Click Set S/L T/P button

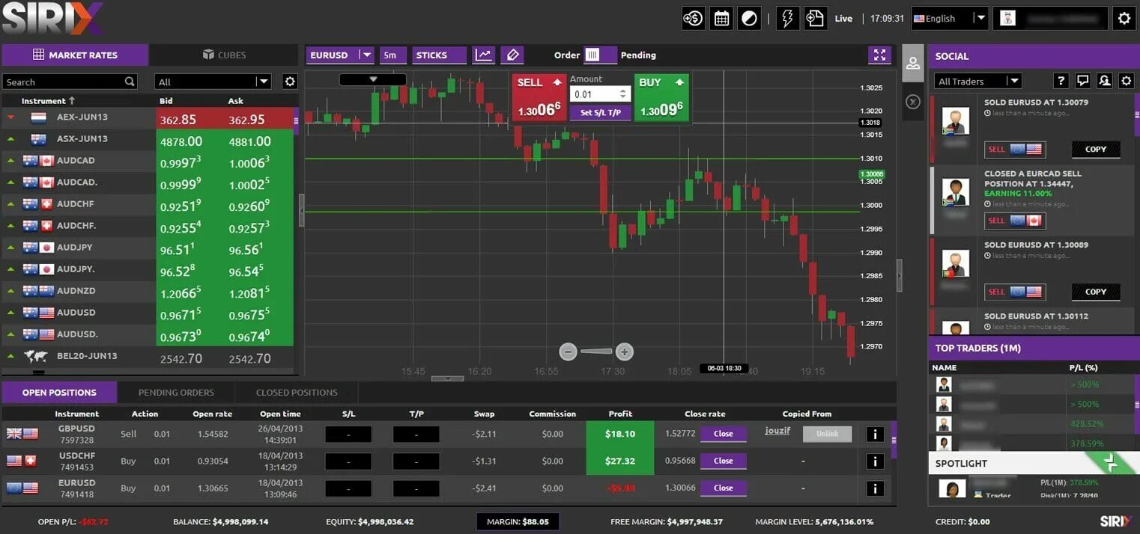[601, 112]
